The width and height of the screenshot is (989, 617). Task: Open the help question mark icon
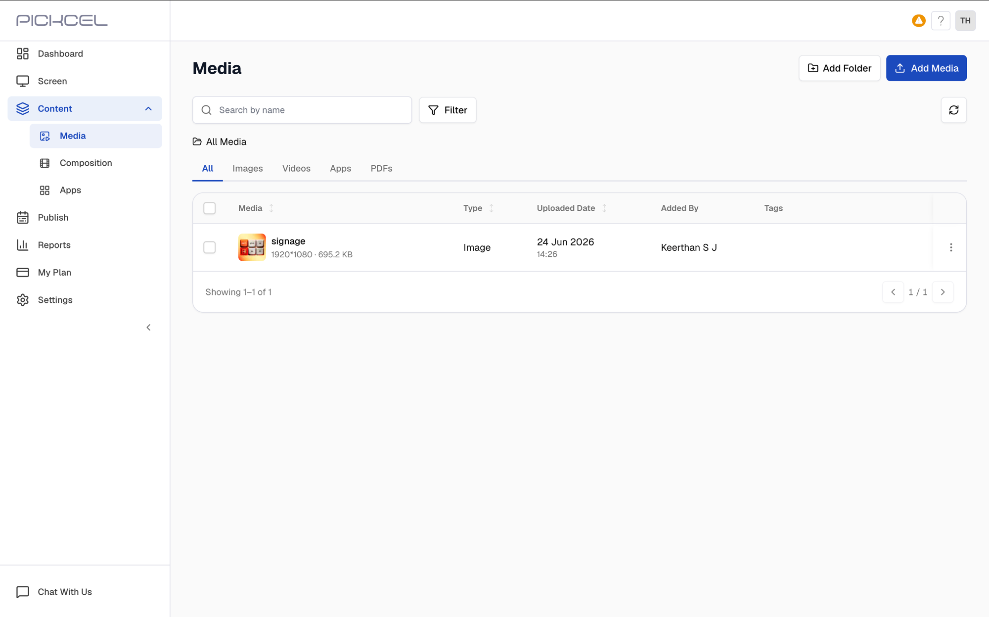[941, 21]
